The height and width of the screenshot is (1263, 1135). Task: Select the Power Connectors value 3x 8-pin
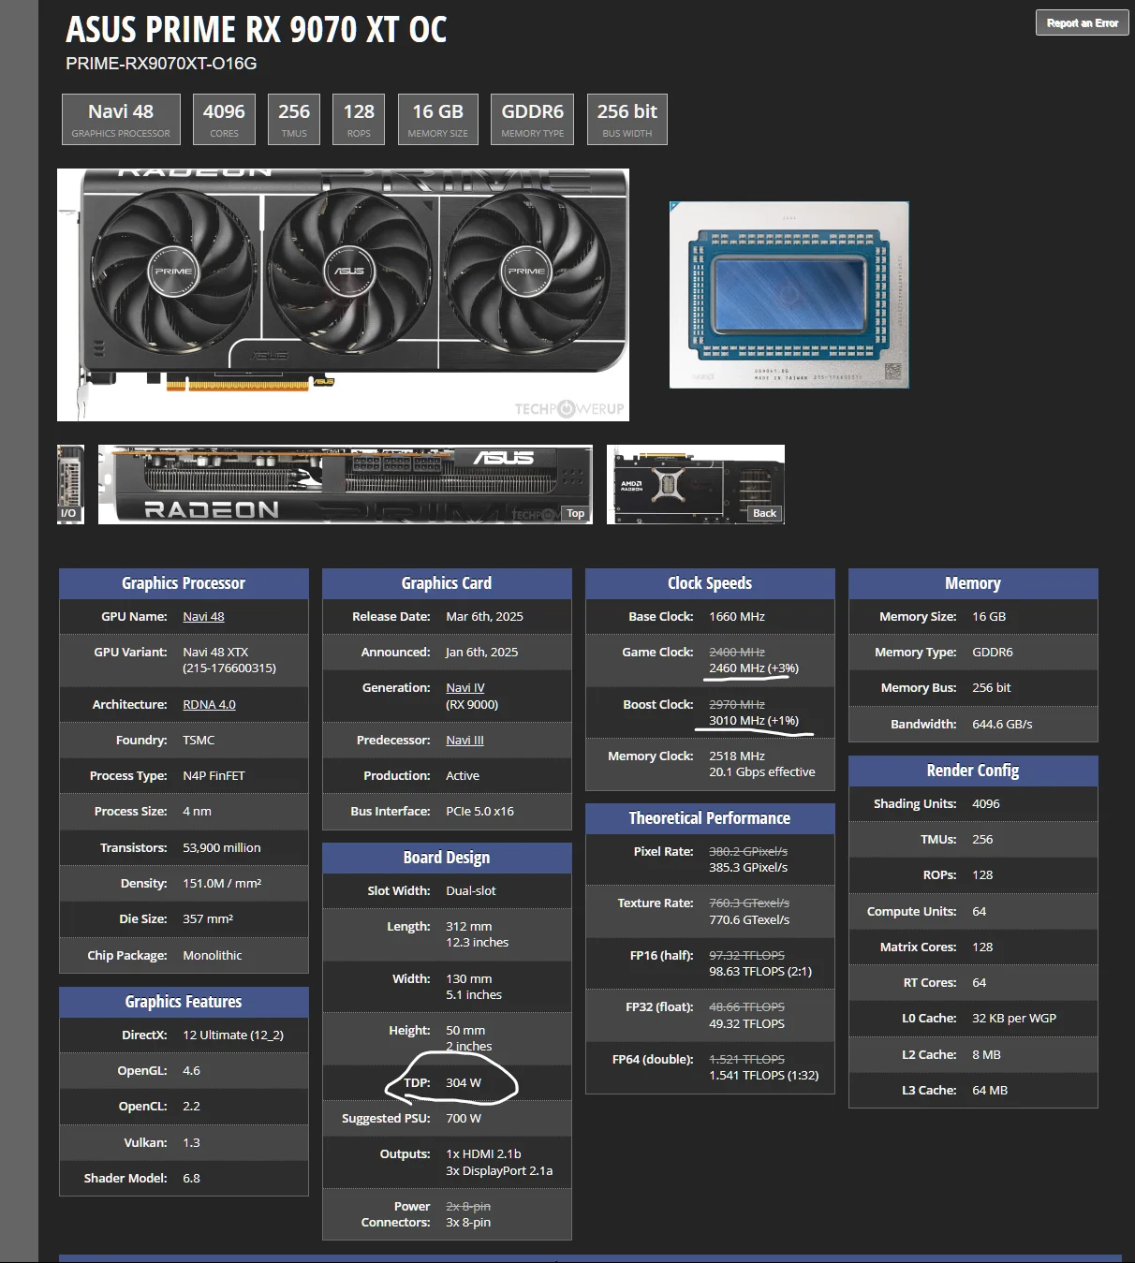pos(468,1222)
